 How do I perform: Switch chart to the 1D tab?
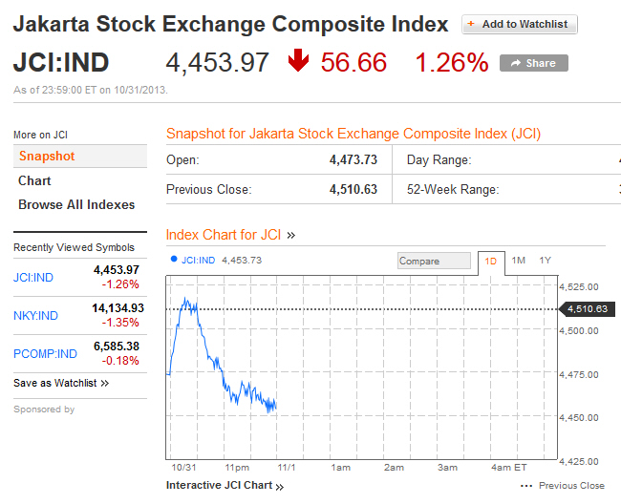pyautogui.click(x=490, y=261)
